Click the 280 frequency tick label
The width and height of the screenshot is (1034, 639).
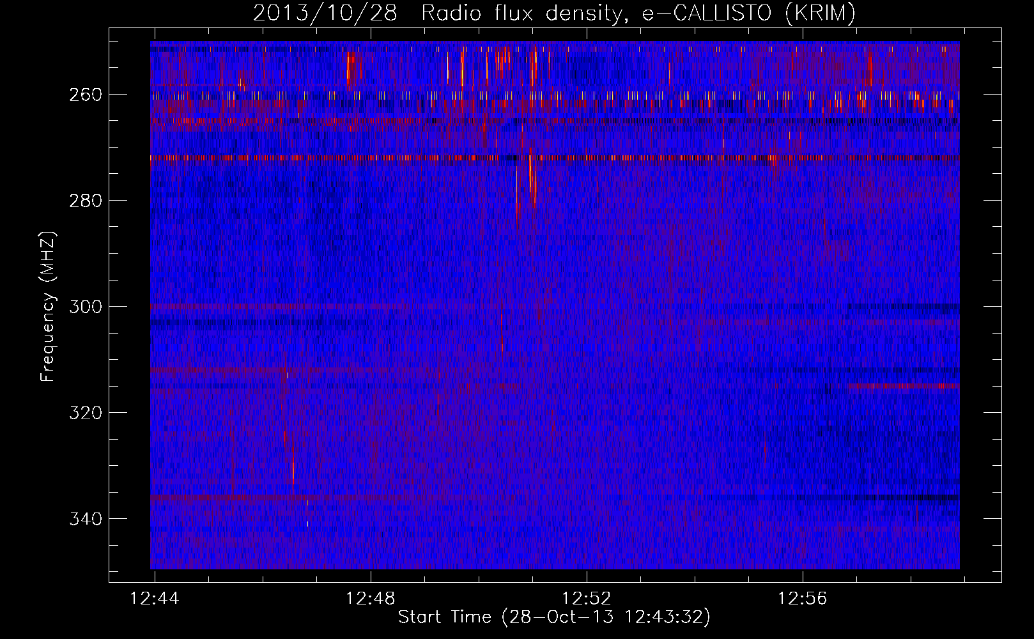coord(85,201)
